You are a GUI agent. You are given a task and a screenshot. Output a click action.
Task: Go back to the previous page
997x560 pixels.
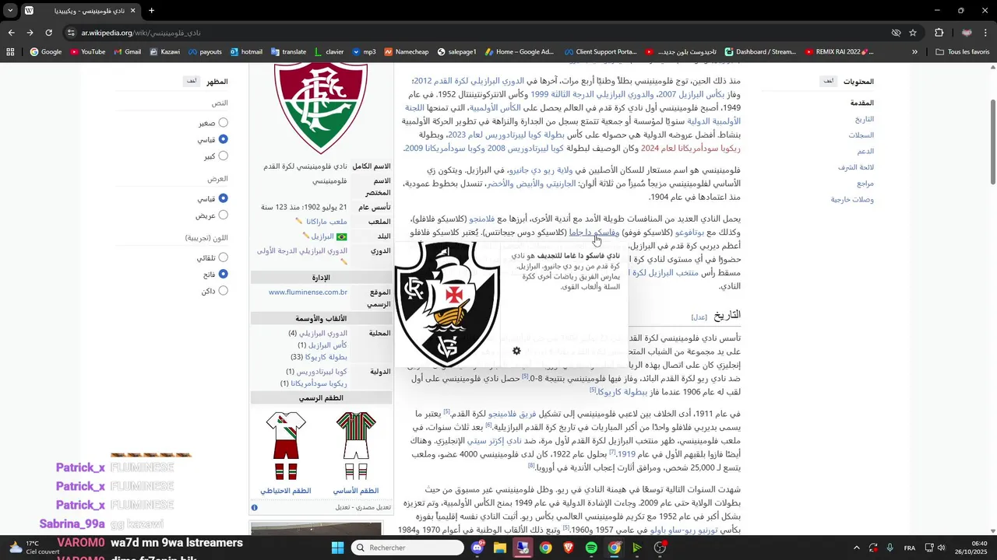(x=11, y=33)
